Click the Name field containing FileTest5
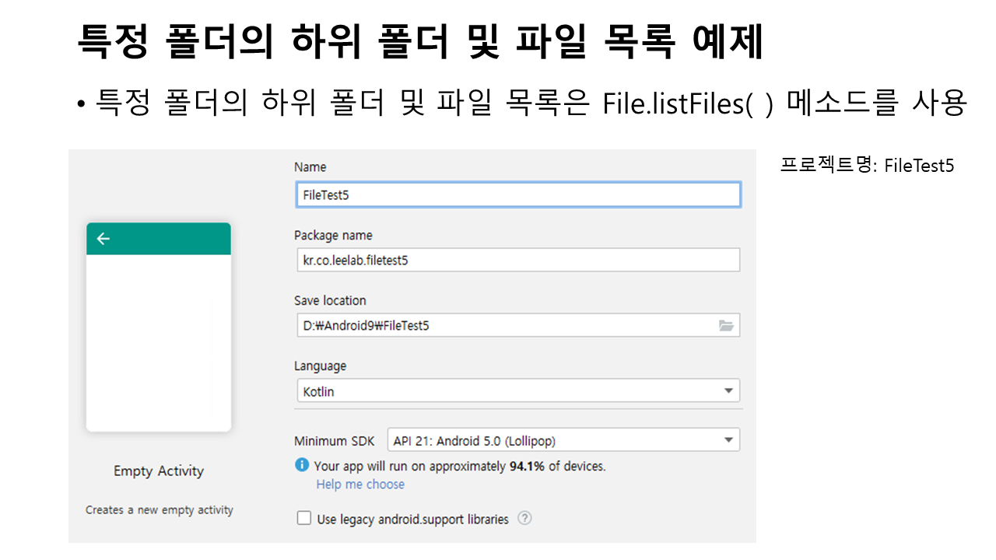Viewport: 996px width, 560px height. (517, 194)
